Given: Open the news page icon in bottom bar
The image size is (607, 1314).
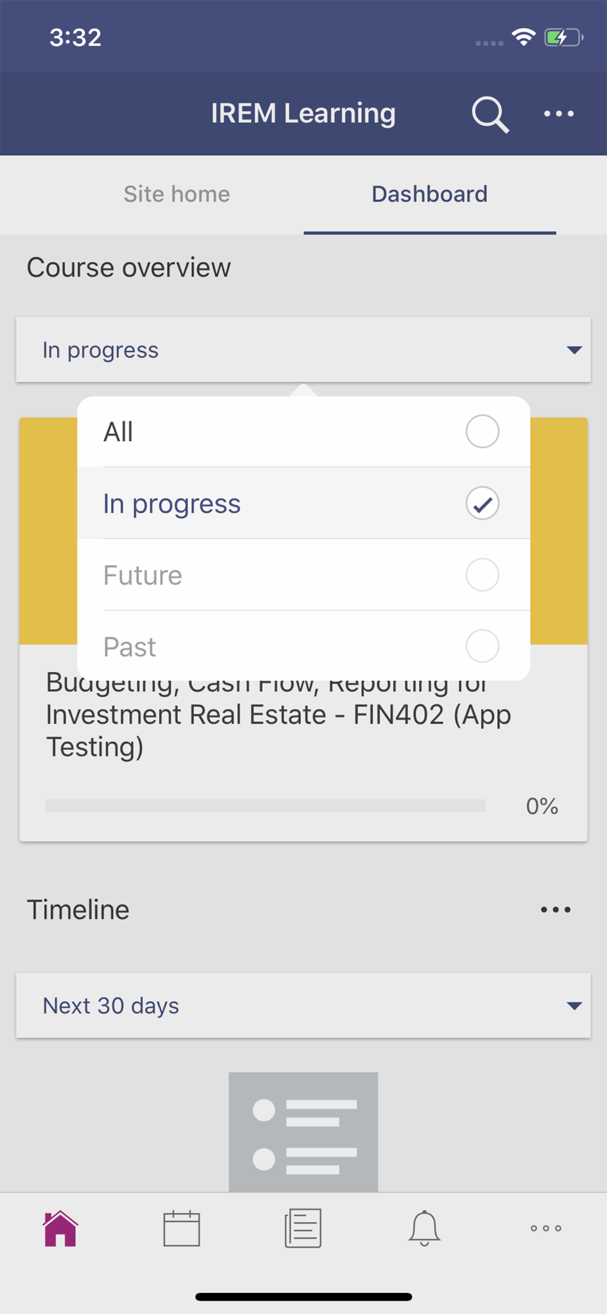Looking at the screenshot, I should 303,1228.
